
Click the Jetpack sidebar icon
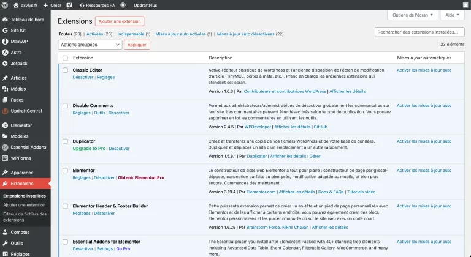(x=5, y=64)
